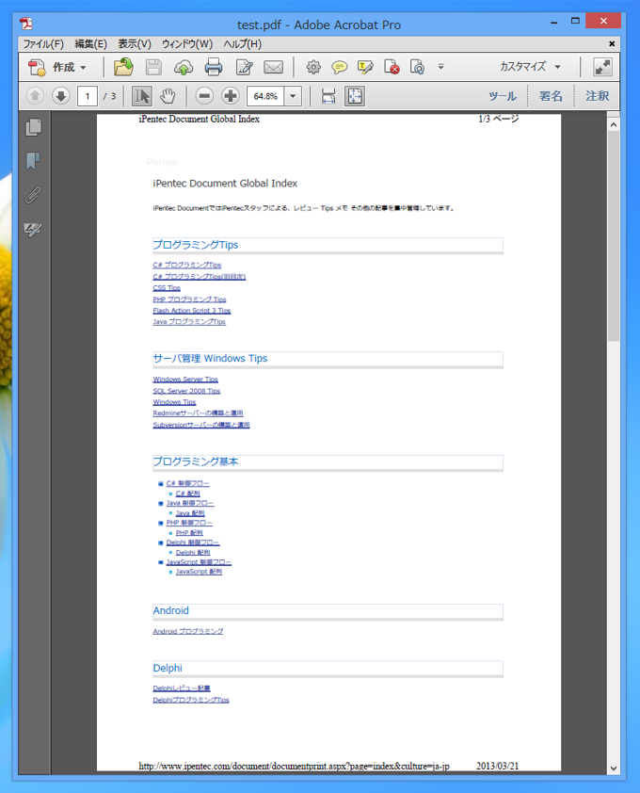Activate the hand pan tool
This screenshot has height=793, width=640.
pos(168,95)
